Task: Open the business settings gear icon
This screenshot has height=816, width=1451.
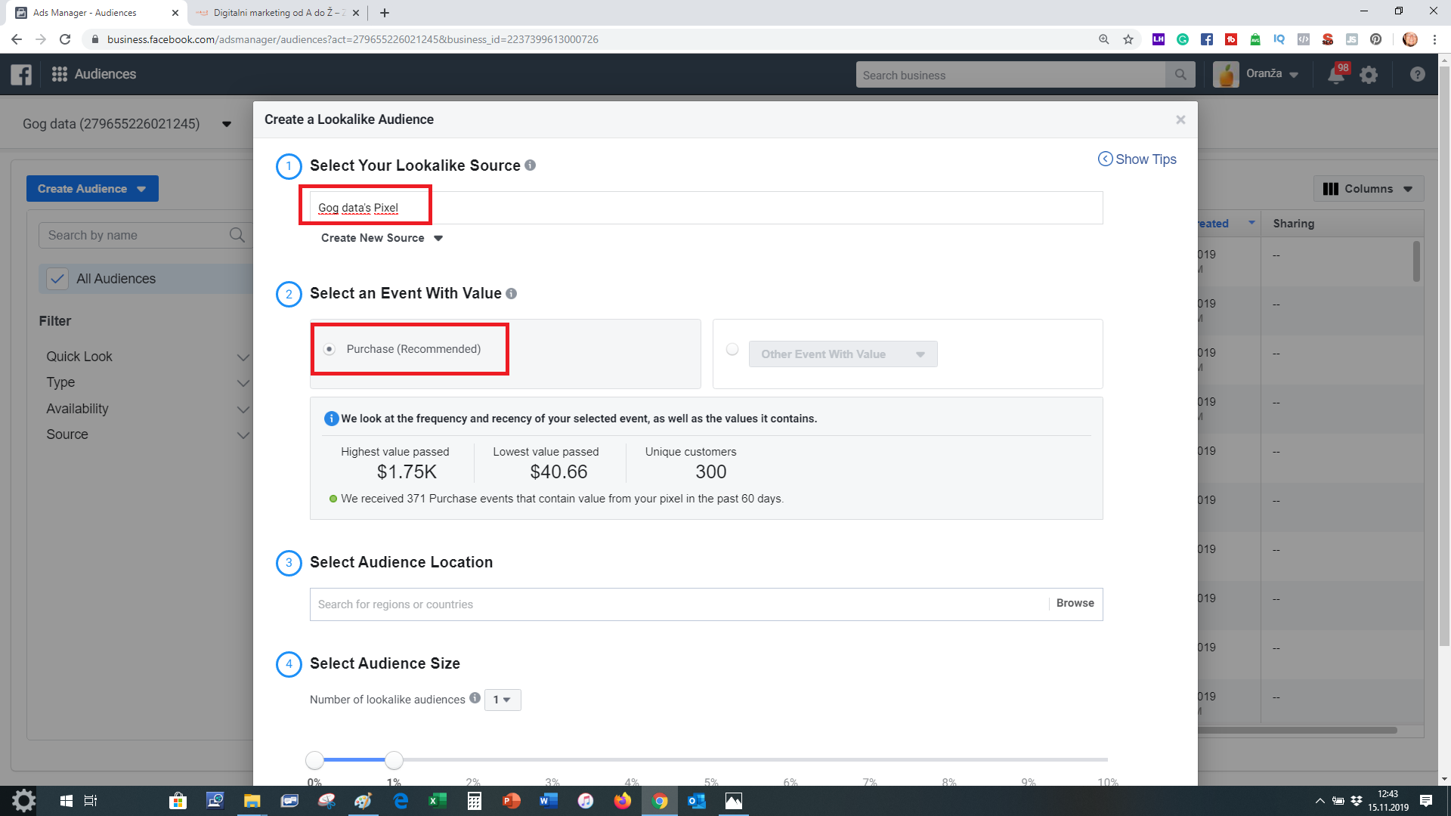Action: click(1369, 75)
